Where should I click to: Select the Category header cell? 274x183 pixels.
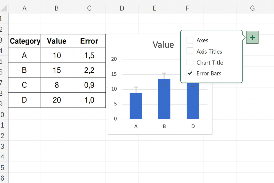(24, 41)
